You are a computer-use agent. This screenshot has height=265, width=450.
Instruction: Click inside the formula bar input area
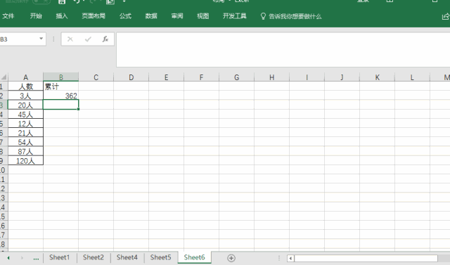click(x=283, y=50)
